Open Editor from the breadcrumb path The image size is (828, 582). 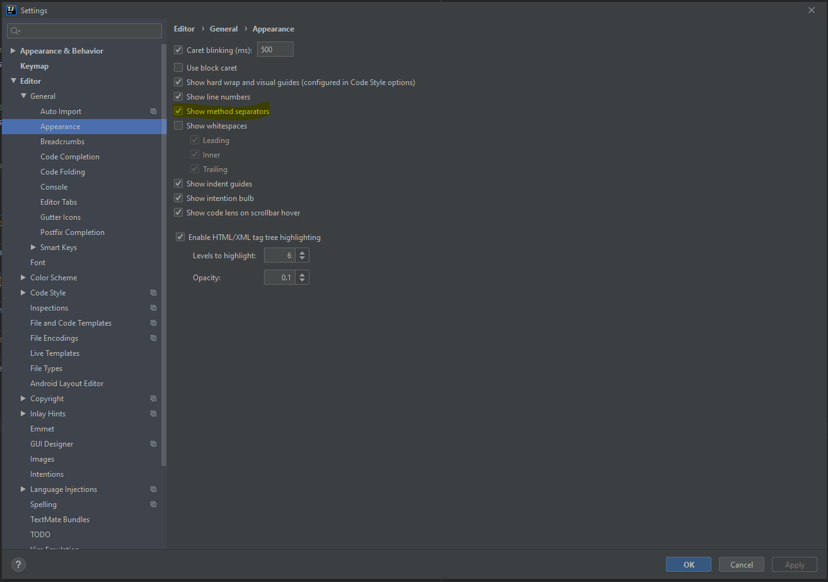pyautogui.click(x=184, y=28)
